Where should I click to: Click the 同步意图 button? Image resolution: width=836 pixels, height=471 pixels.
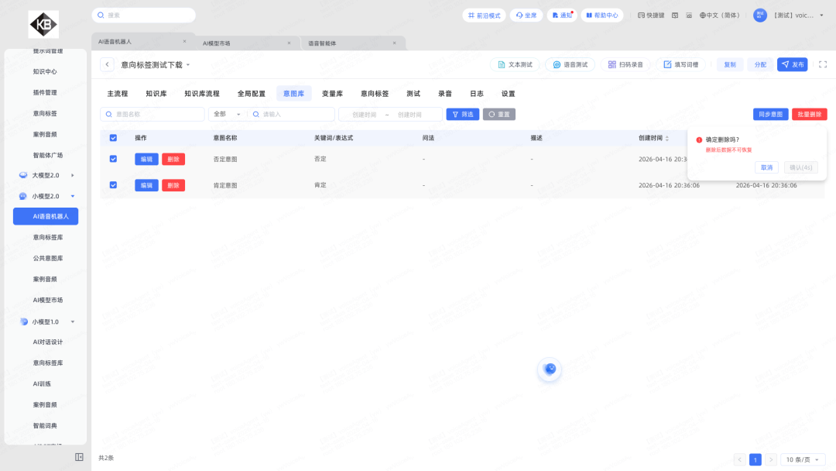tap(770, 115)
